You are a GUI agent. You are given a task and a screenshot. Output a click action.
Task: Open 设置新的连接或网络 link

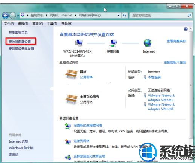[88, 126]
